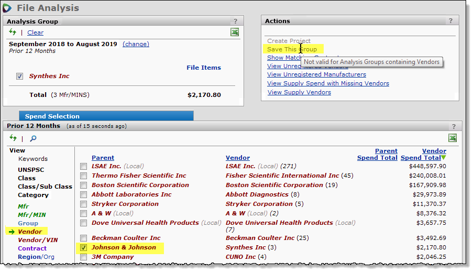Check the LSAE Inc. row checkbox

click(84, 167)
